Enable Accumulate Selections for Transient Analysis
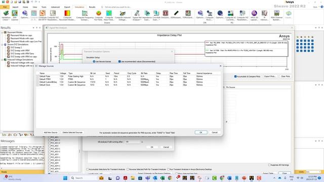Image resolution: width=324 pixels, height=182 pixels. pos(88,169)
